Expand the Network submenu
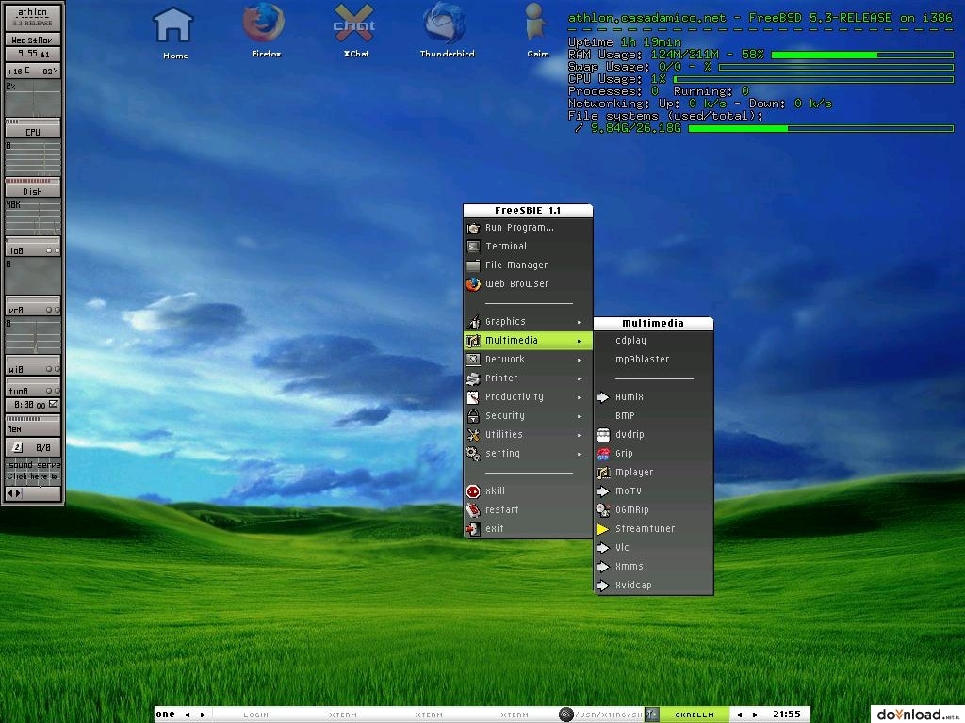This screenshot has width=965, height=723. coord(528,359)
